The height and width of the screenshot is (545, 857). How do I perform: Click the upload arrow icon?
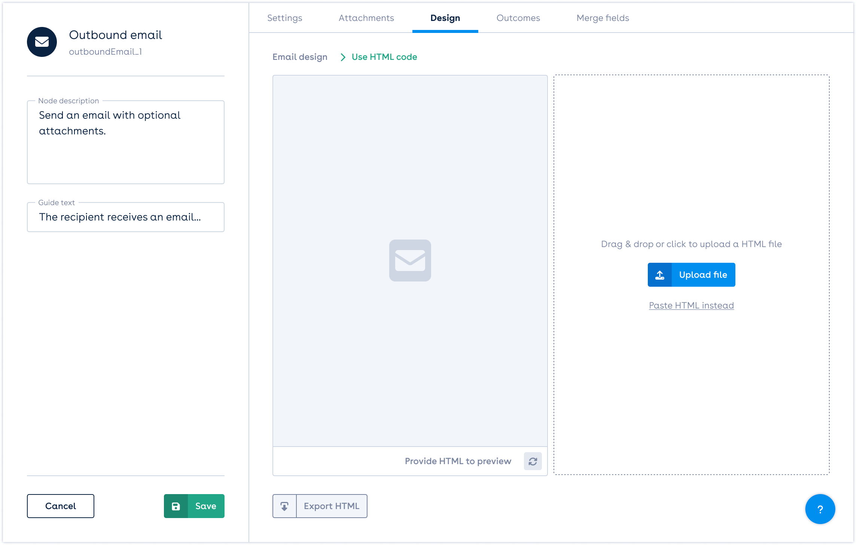(660, 275)
